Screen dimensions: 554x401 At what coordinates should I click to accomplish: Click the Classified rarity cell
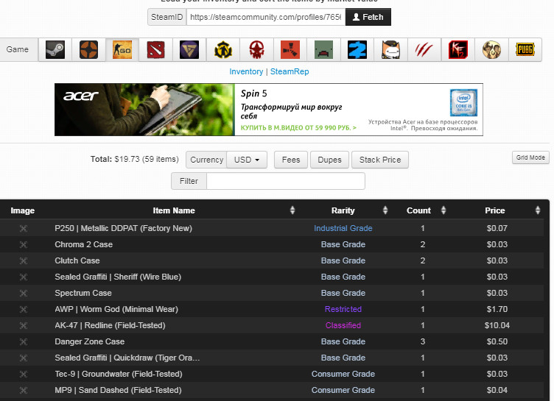pyautogui.click(x=343, y=325)
